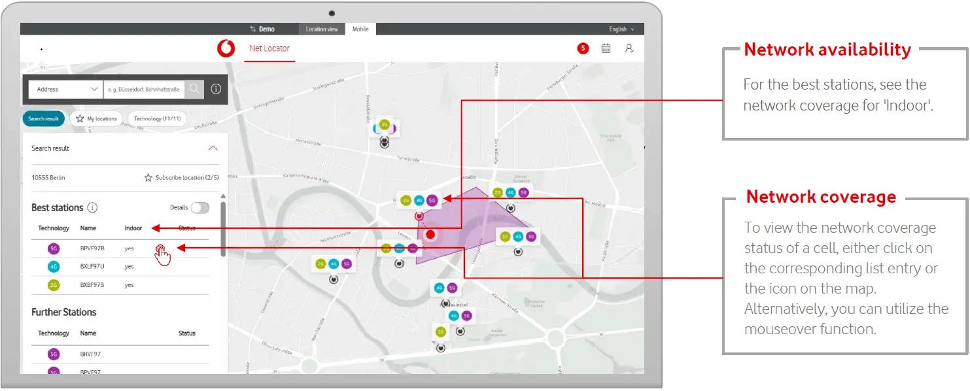Click the address search input field
The width and height of the screenshot is (970, 391).
144,89
